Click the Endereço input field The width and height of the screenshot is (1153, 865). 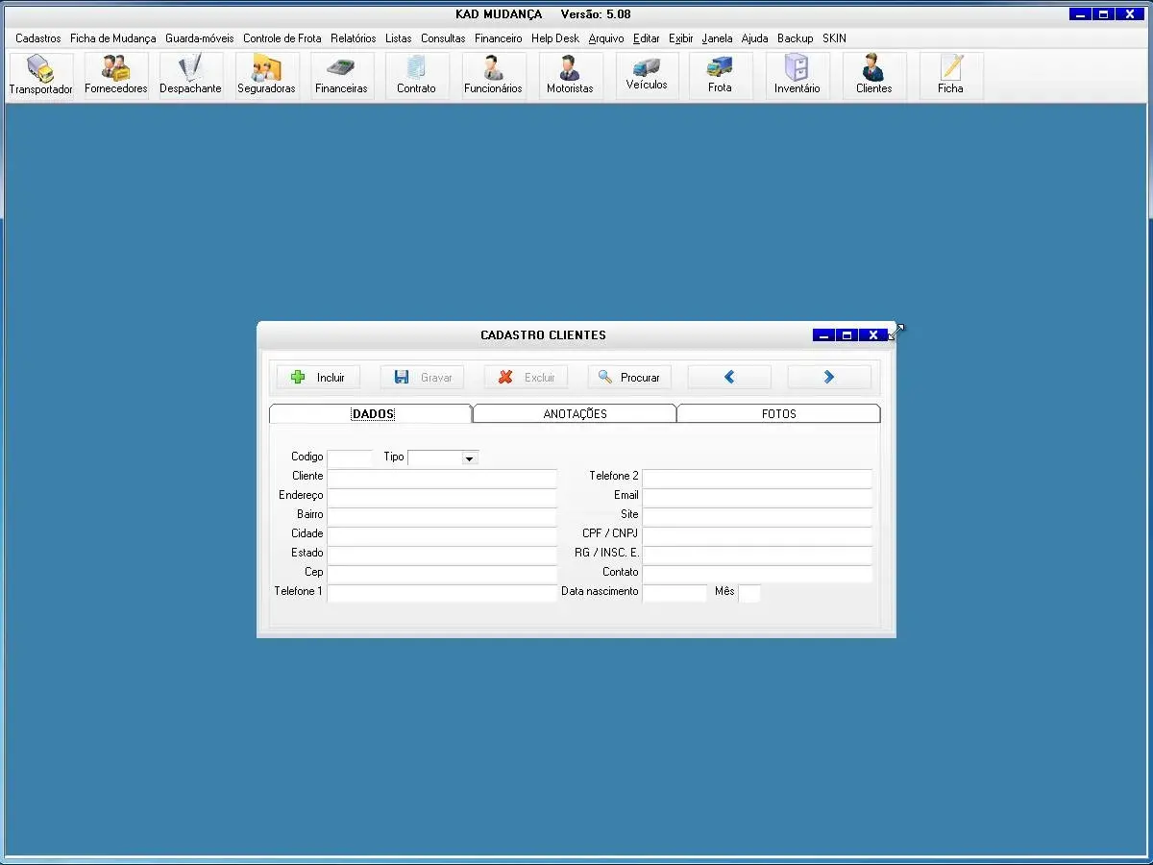(x=442, y=497)
